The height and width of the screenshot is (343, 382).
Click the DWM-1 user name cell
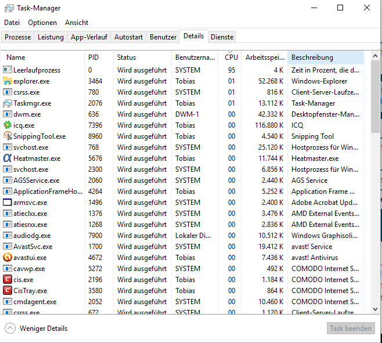point(187,114)
